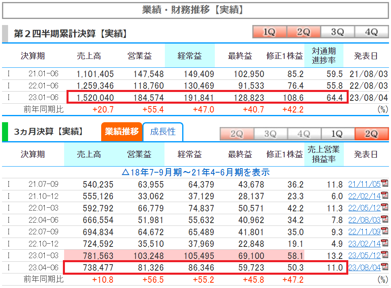391x288 pixels.
Task: Expand earlier periods via △18年7-9月期 link
Action: (196, 172)
